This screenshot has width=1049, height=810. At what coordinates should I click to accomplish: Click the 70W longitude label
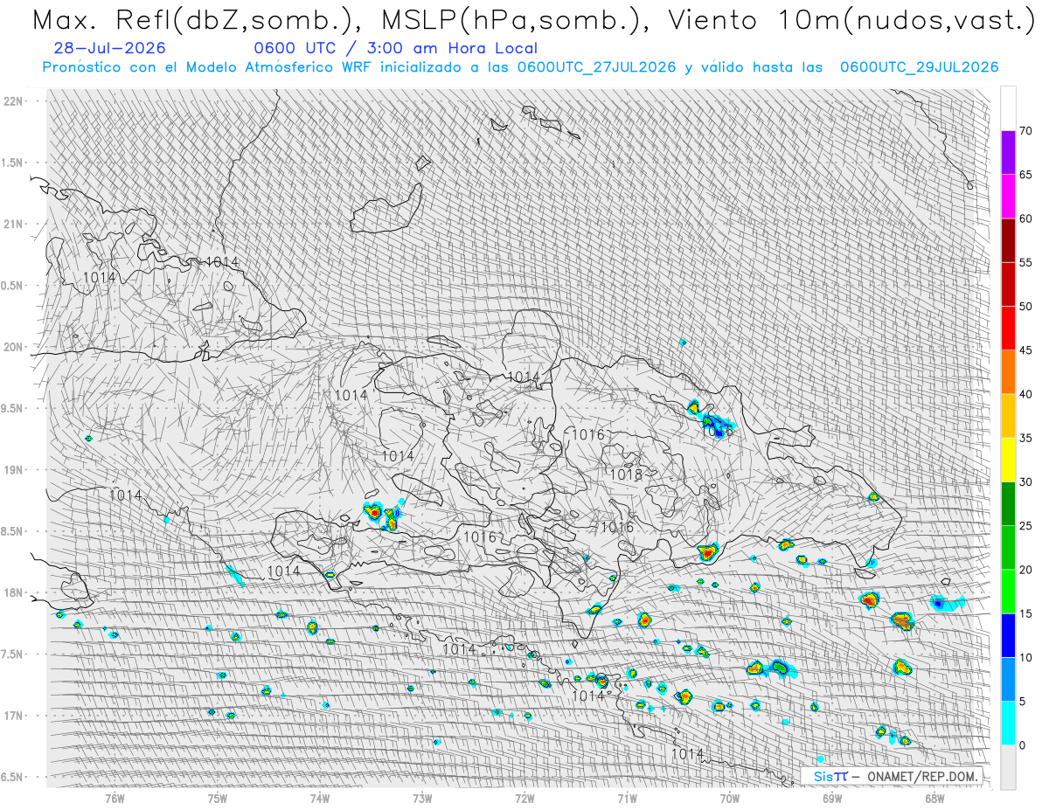[730, 797]
